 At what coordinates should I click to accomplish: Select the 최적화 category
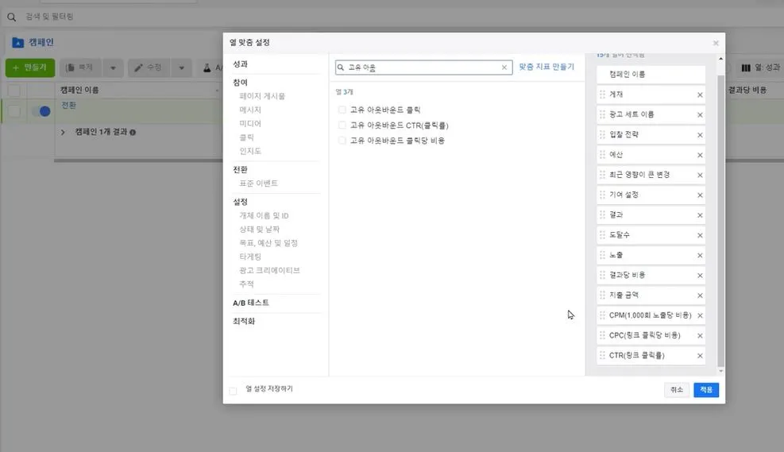(x=244, y=321)
